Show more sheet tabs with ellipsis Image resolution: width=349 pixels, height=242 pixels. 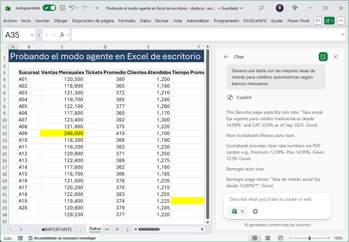tap(107, 229)
